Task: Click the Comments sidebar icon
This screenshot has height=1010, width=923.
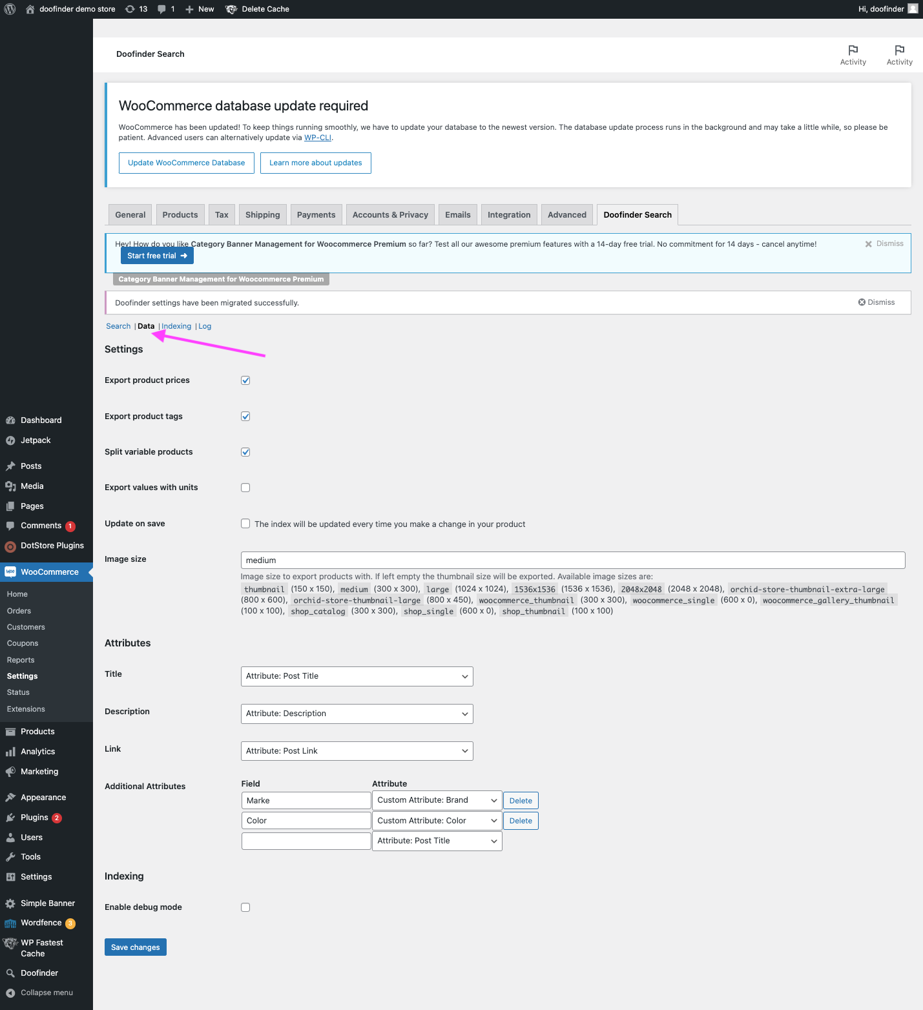Action: click(x=10, y=526)
